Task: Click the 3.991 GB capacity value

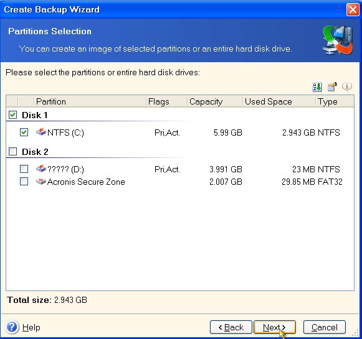Action: pyautogui.click(x=226, y=169)
